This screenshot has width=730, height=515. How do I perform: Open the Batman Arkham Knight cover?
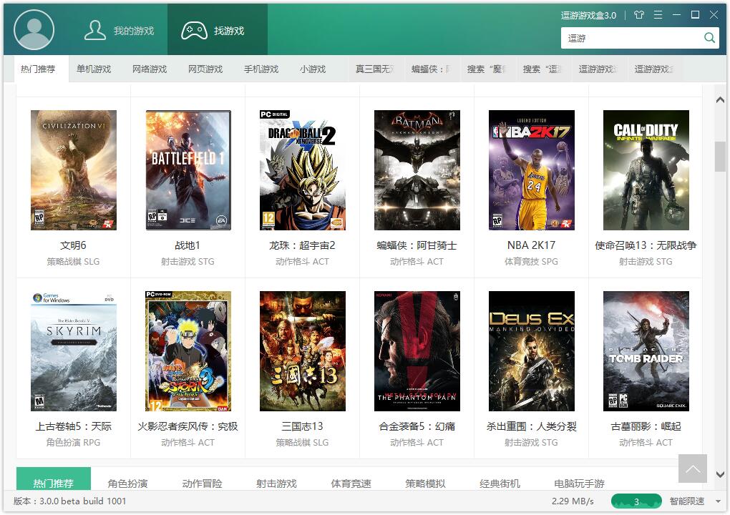[417, 170]
